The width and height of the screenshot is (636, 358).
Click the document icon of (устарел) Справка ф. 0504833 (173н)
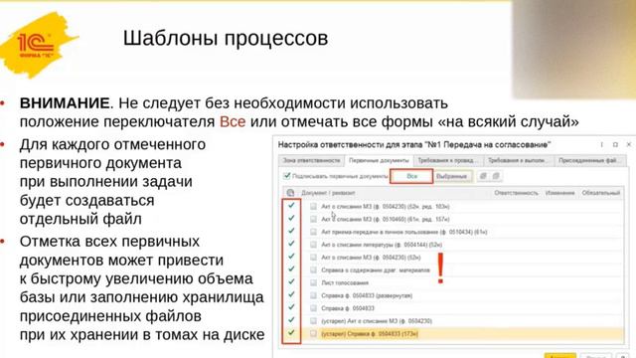pyautogui.click(x=313, y=334)
